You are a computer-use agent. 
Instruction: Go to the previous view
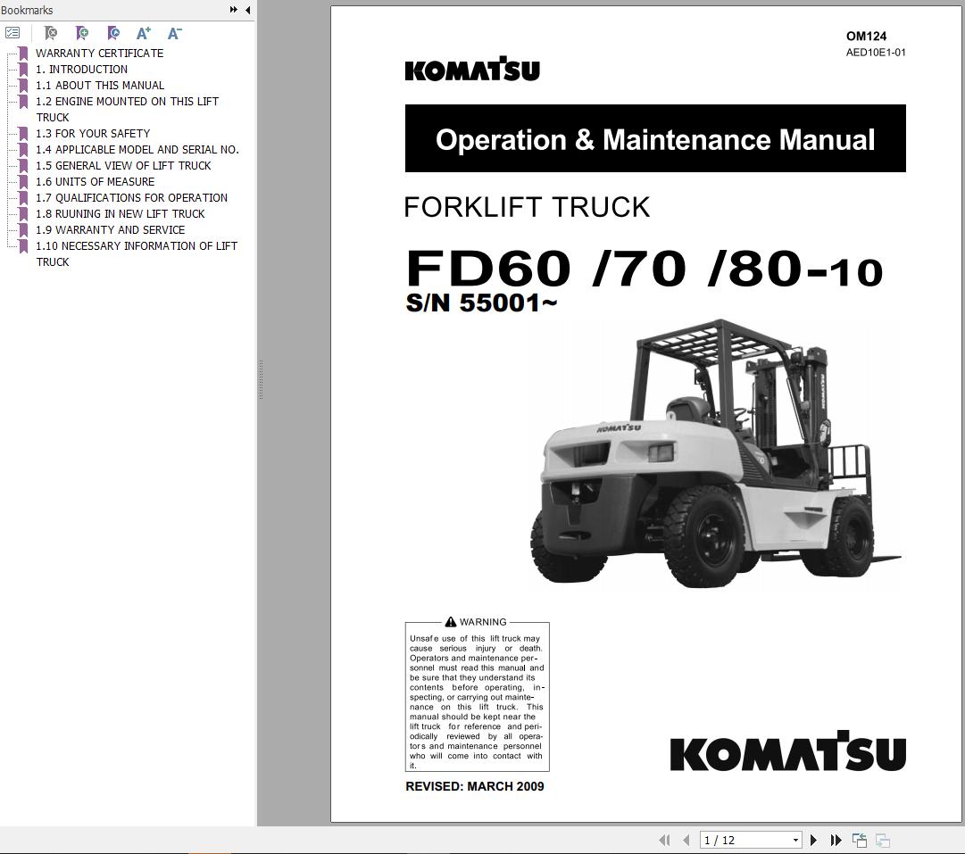pos(860,840)
